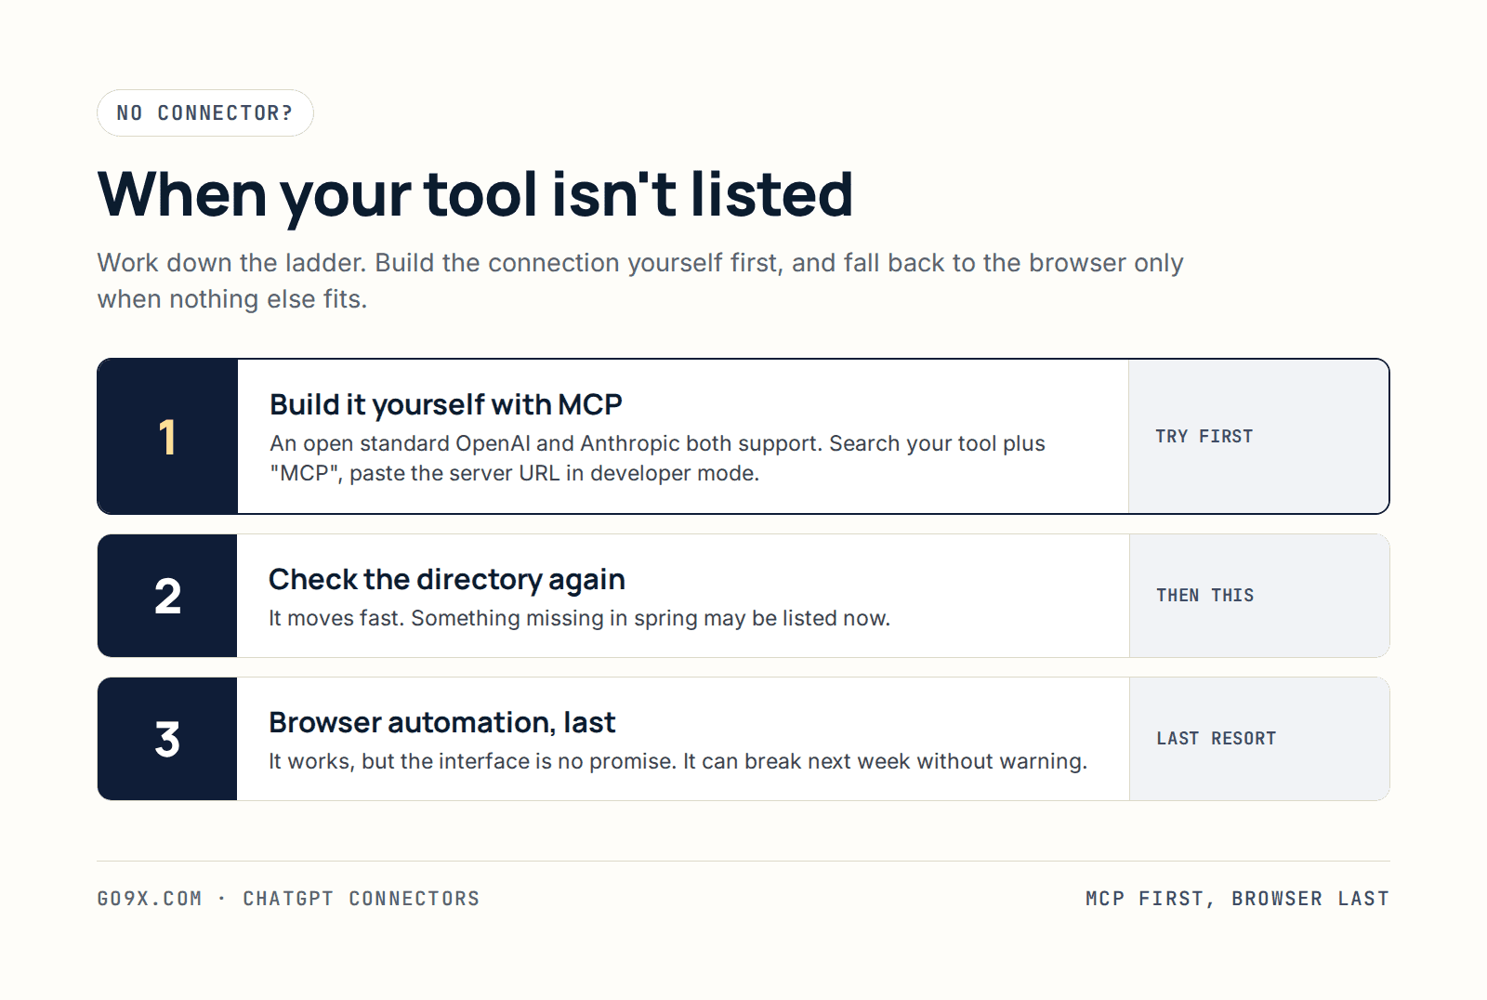Click the "Work down the ladder" subtitle paragraph
Viewport: 1487px width, 1000px height.
640,281
